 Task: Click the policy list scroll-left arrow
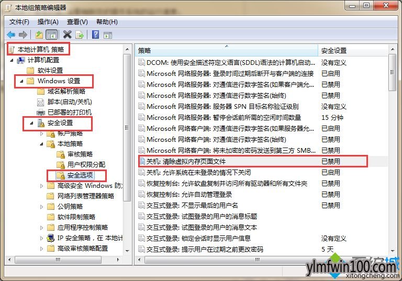coord(139,260)
